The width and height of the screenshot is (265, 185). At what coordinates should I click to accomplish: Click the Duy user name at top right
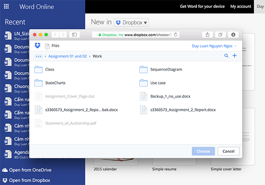pyautogui.click(x=260, y=7)
